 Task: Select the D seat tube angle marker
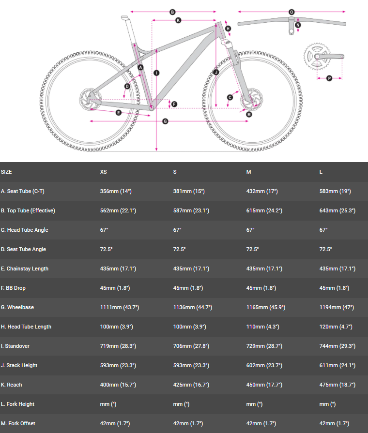tap(127, 87)
